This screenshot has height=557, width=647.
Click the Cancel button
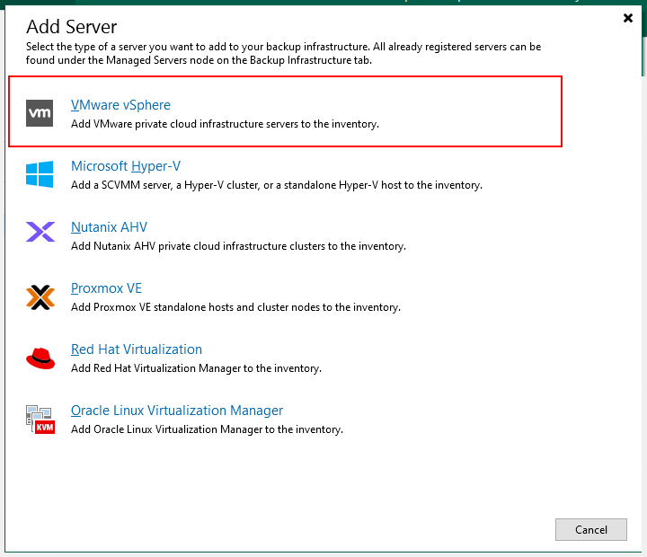591,529
